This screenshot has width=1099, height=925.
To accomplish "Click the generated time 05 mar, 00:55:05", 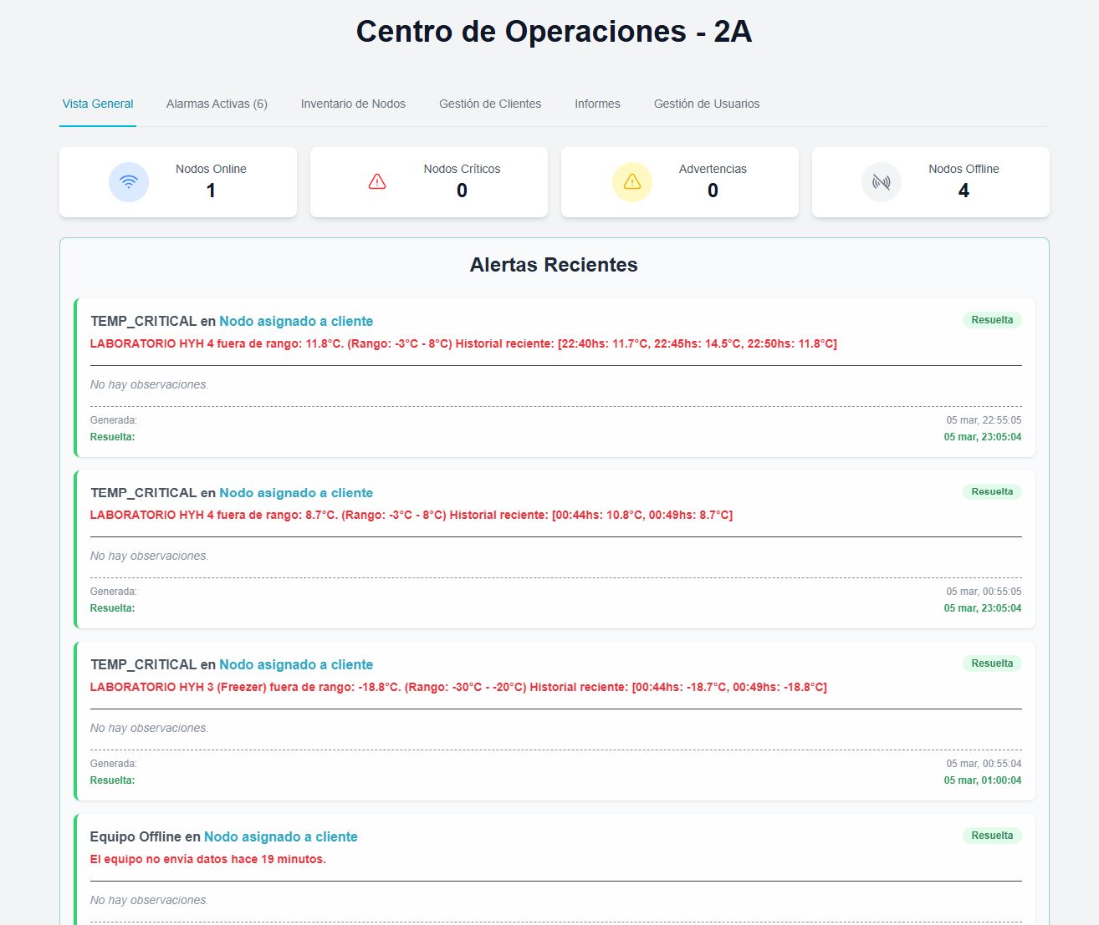I will point(984,592).
